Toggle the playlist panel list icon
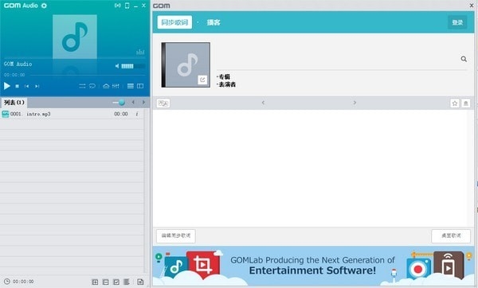Screen dimensions: 478x288 tap(131, 86)
